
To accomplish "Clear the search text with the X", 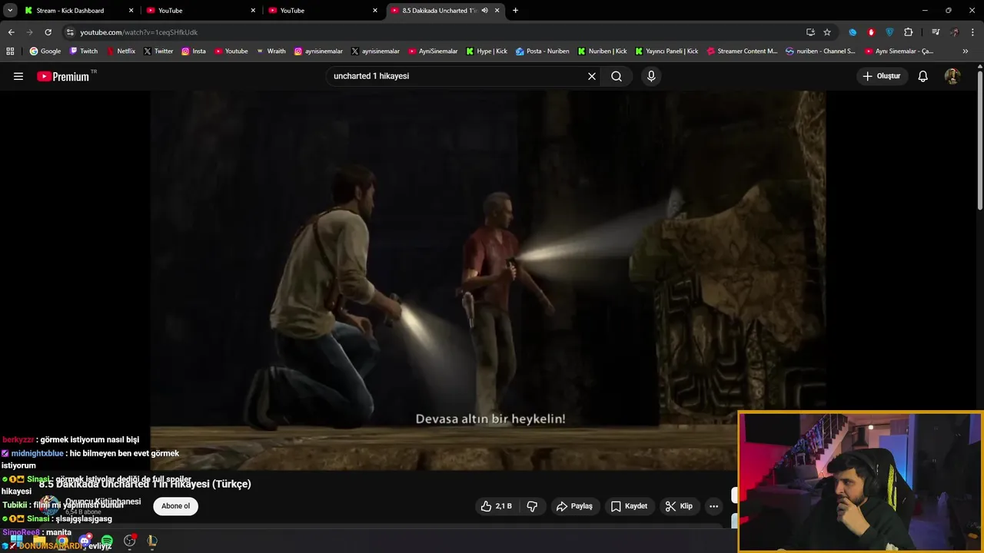I will [x=592, y=76].
